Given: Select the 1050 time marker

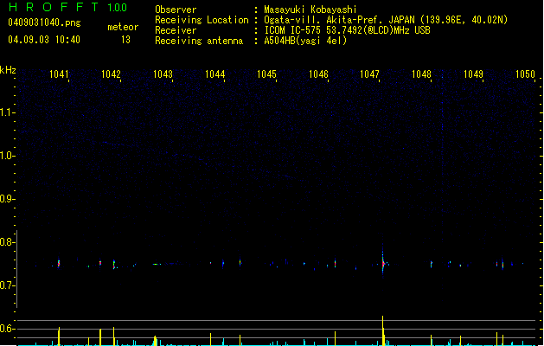Looking at the screenshot, I should click(x=525, y=74).
